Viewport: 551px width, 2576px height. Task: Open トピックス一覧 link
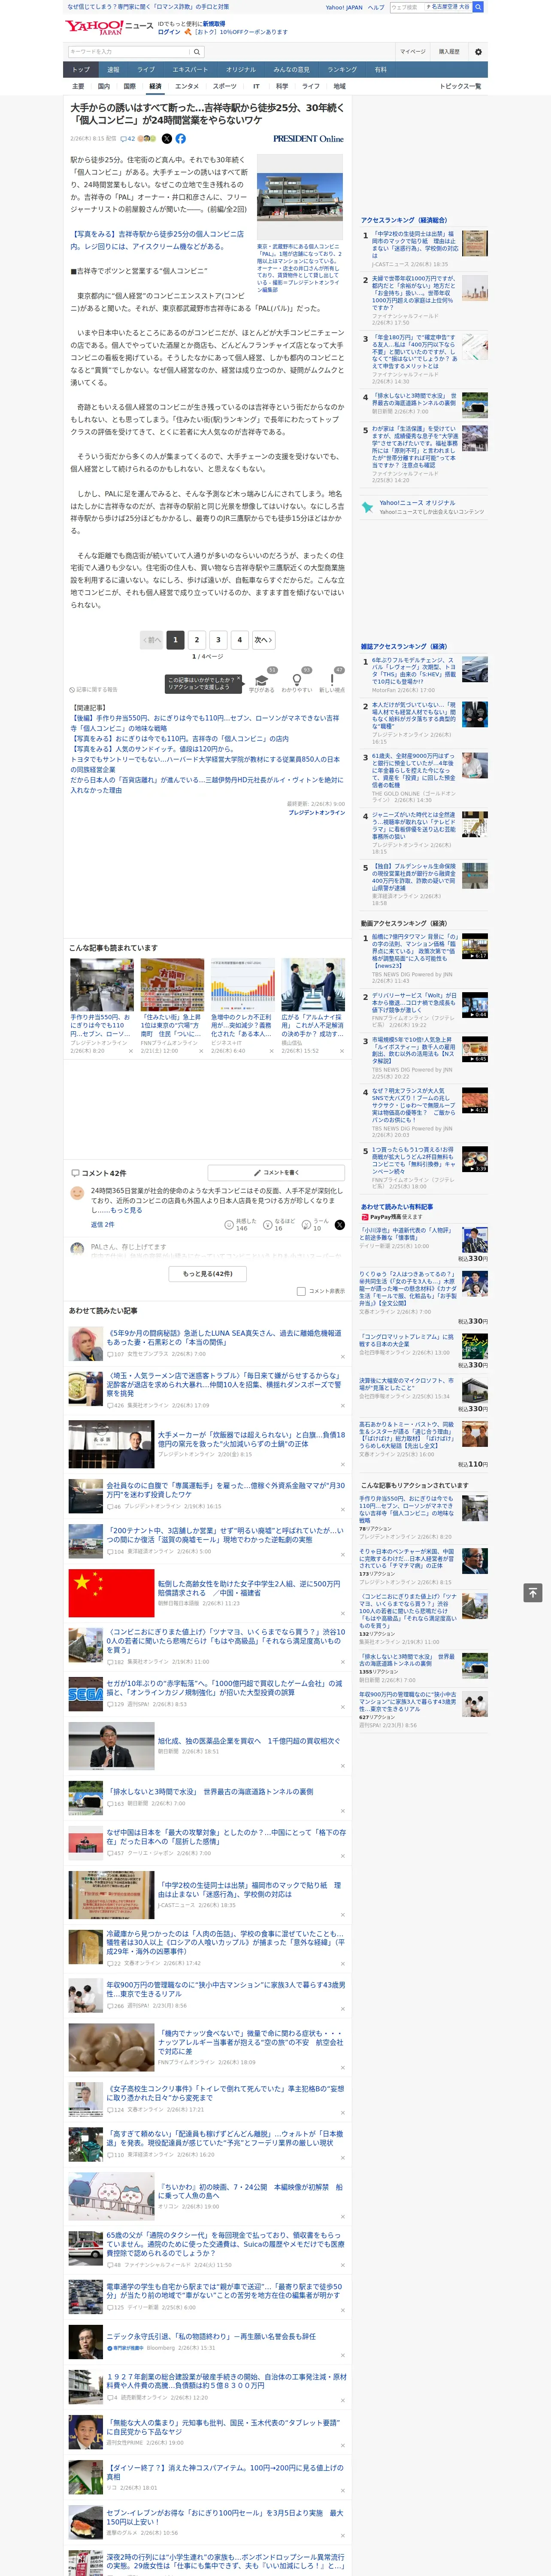(460, 86)
